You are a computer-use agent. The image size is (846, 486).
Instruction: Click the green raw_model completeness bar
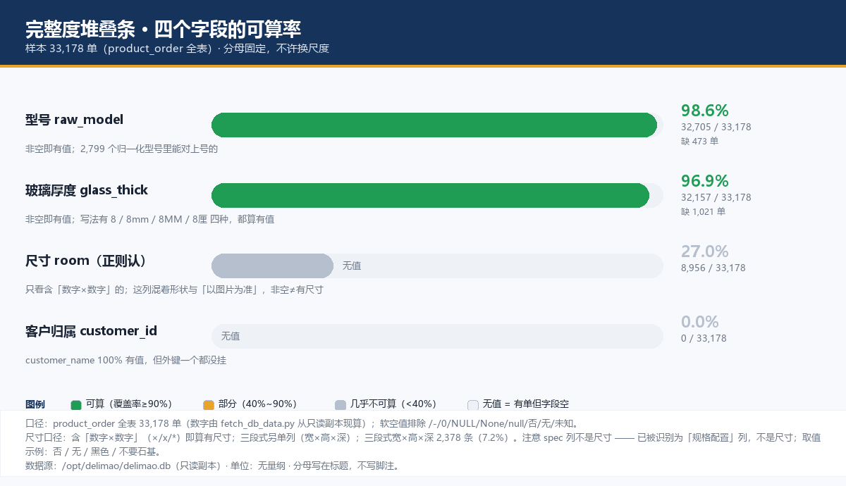click(434, 125)
